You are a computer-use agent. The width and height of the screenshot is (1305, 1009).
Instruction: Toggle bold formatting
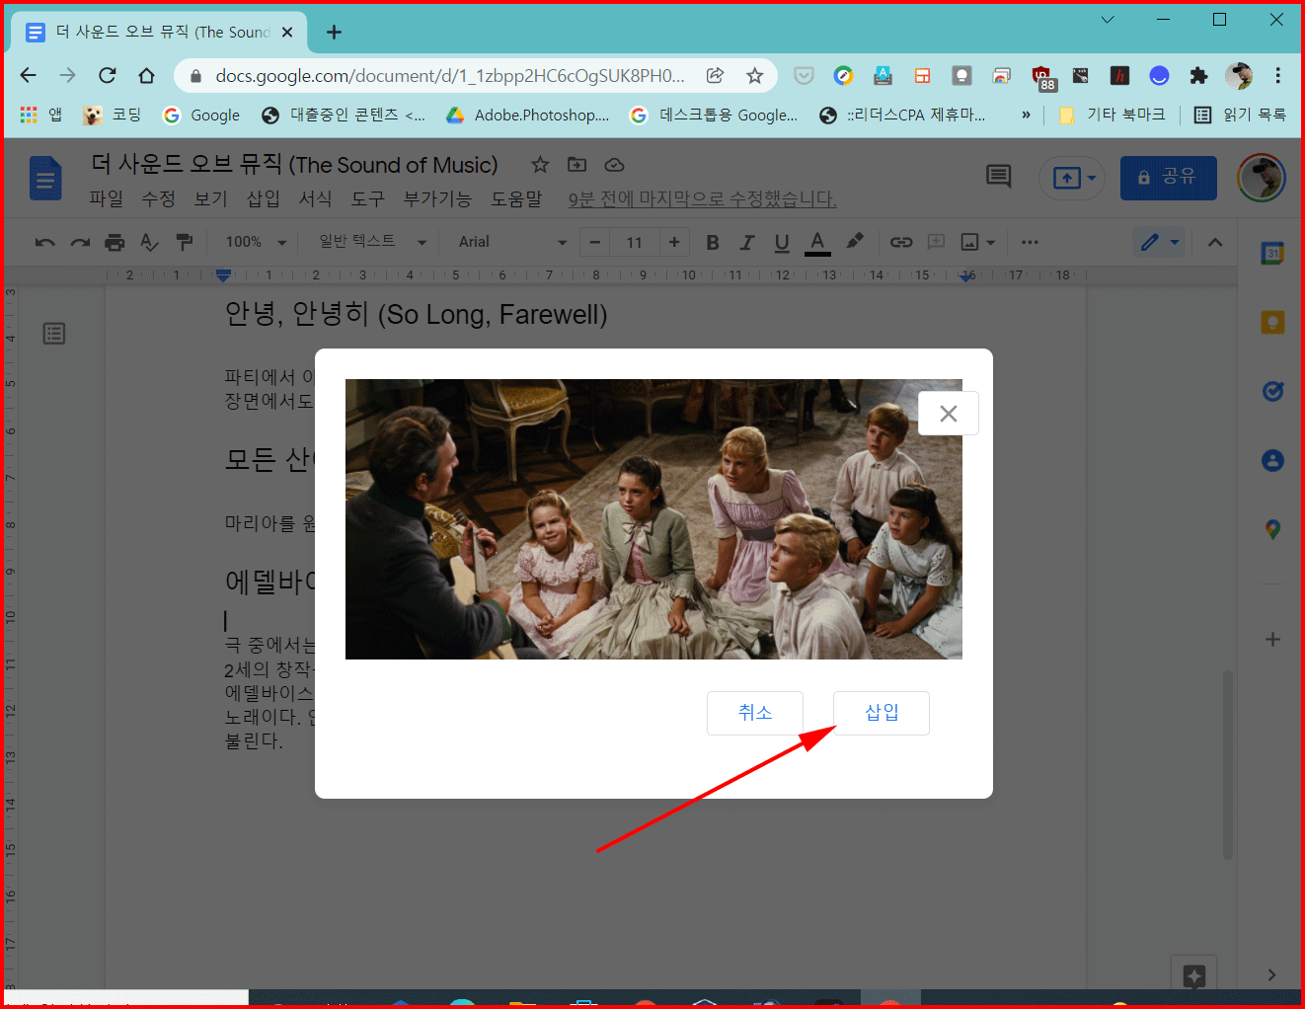(x=713, y=242)
